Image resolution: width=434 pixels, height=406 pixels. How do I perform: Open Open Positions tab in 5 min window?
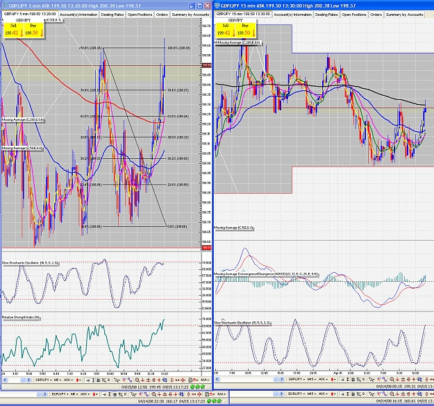point(140,15)
